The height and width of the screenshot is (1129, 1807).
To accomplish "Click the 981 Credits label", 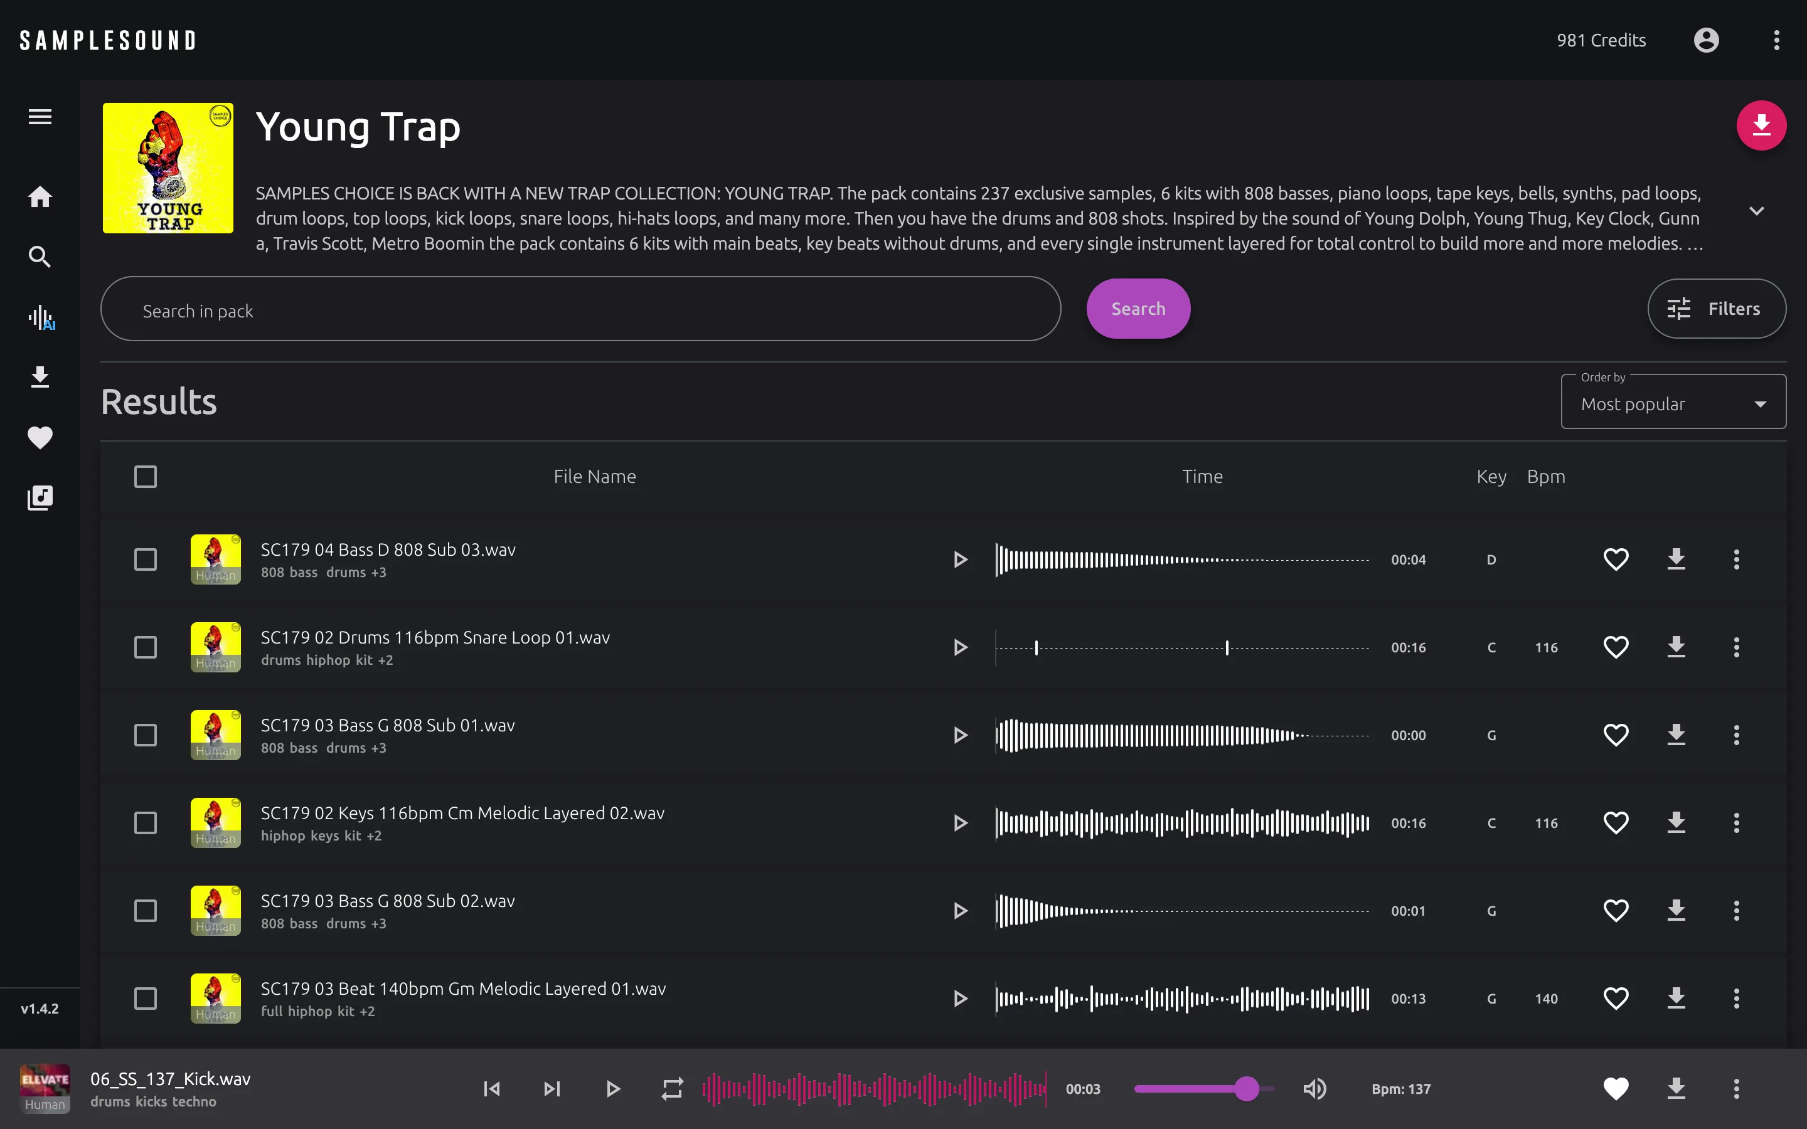I will (1601, 40).
